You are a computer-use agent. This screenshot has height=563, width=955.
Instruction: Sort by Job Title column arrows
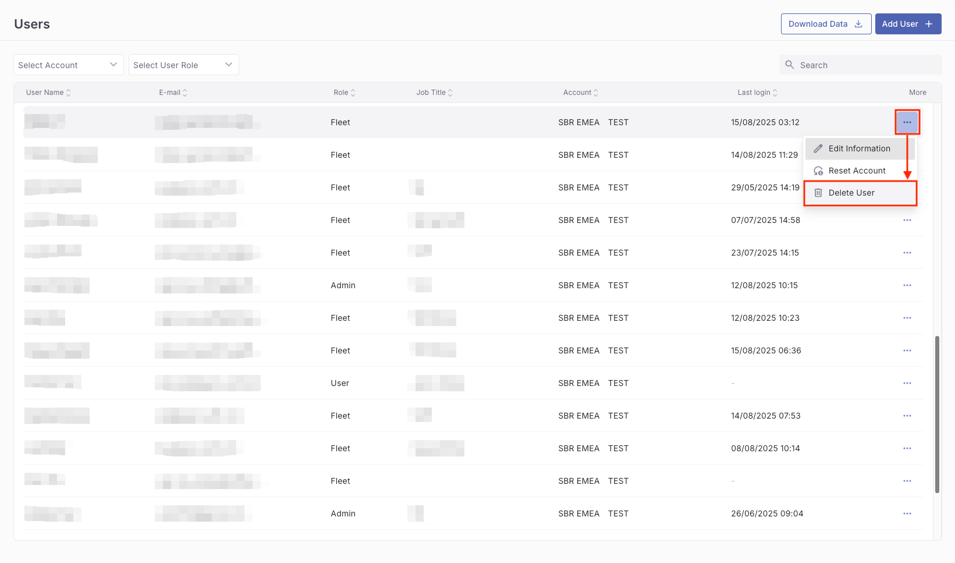[x=450, y=93]
